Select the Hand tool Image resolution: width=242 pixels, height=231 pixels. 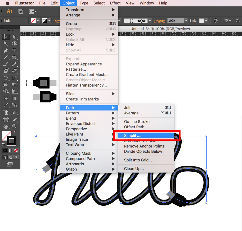pos(6,126)
